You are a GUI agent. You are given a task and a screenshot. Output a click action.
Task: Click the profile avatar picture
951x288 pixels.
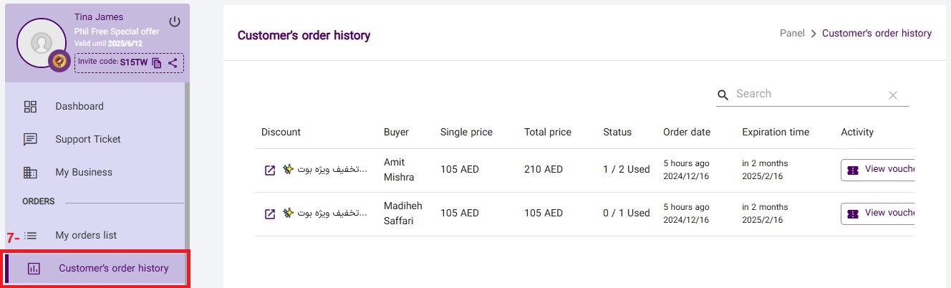pos(42,42)
